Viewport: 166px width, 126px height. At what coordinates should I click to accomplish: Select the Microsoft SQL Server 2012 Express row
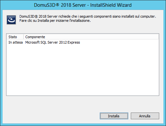coord(83,42)
